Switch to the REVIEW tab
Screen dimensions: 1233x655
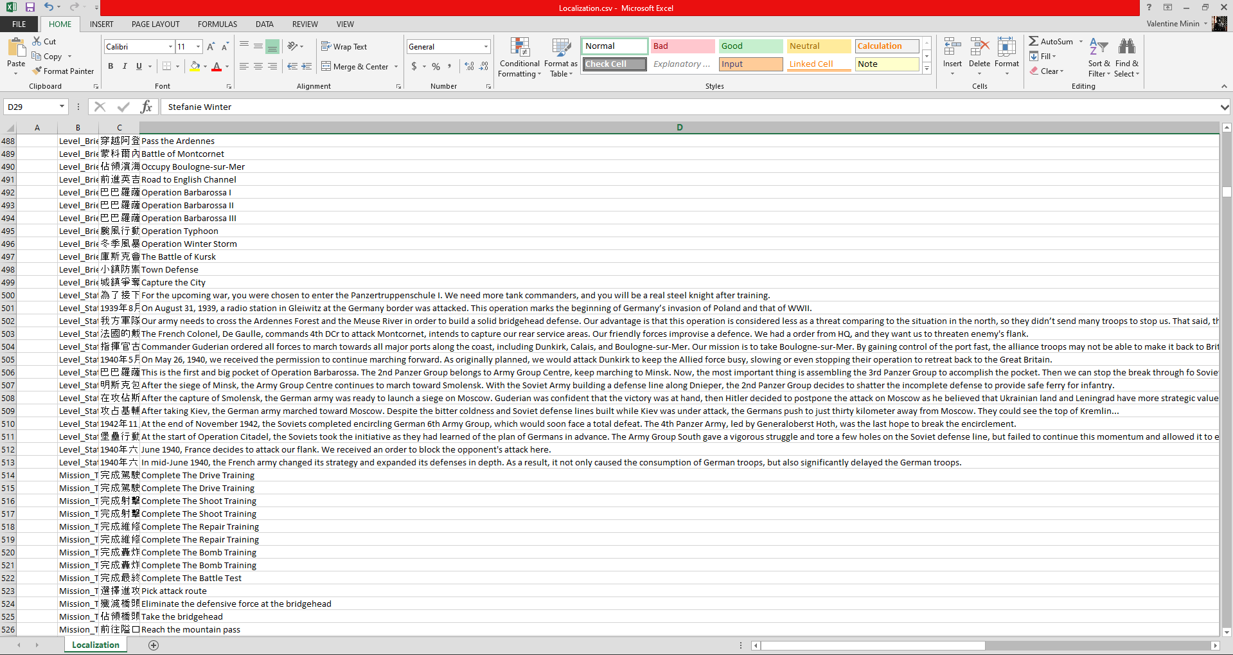coord(305,24)
